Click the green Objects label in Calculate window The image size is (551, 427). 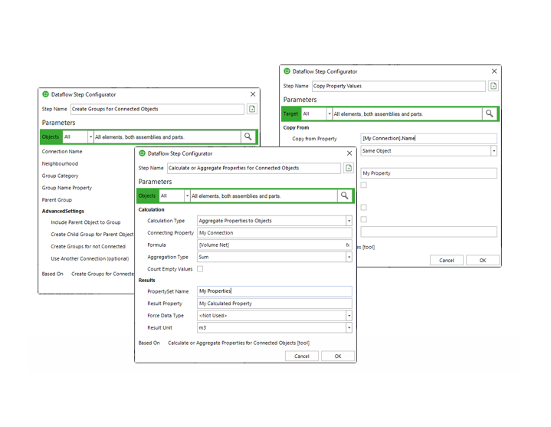(147, 195)
